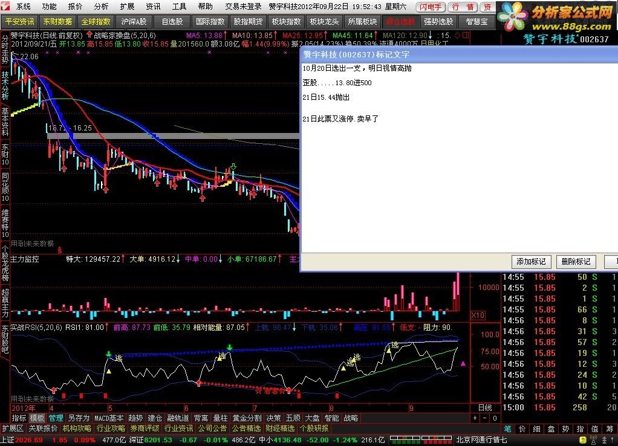Click the red $ marker on the chart

pyautogui.click(x=59, y=250)
